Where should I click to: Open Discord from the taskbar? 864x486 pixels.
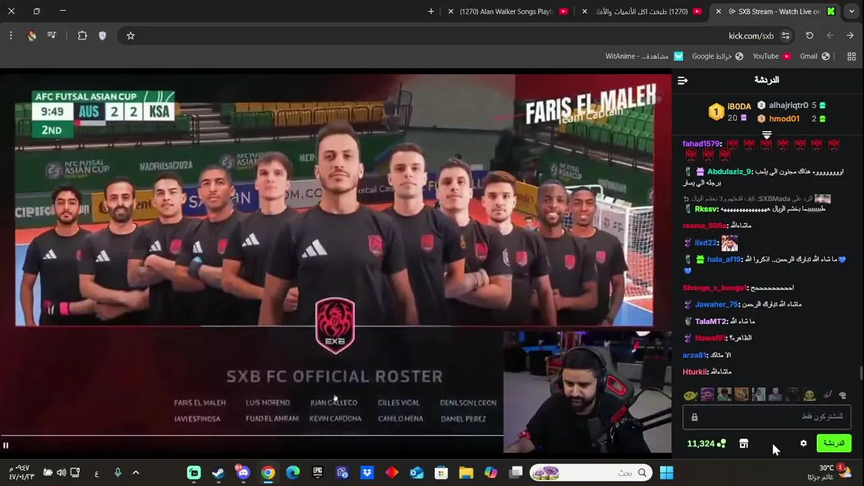pos(243,473)
